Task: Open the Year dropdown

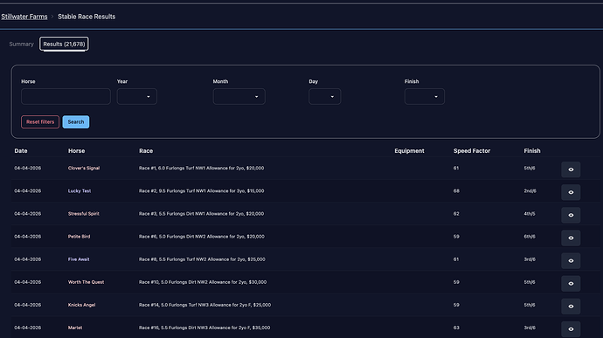Action: click(137, 97)
